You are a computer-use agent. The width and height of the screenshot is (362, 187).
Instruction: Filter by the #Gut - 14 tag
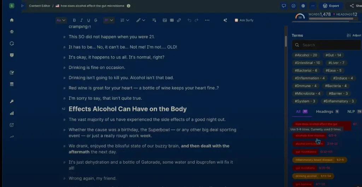(333, 55)
